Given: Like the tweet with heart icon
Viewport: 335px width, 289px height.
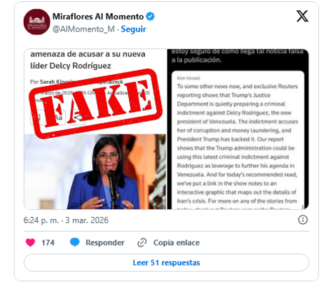Looking at the screenshot, I should tap(30, 243).
